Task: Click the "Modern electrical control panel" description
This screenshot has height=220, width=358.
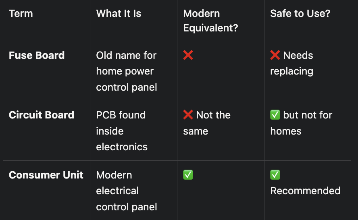Action: coord(126,191)
